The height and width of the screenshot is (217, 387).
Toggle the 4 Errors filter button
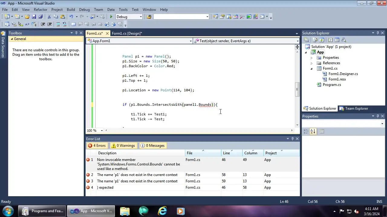coord(97,146)
